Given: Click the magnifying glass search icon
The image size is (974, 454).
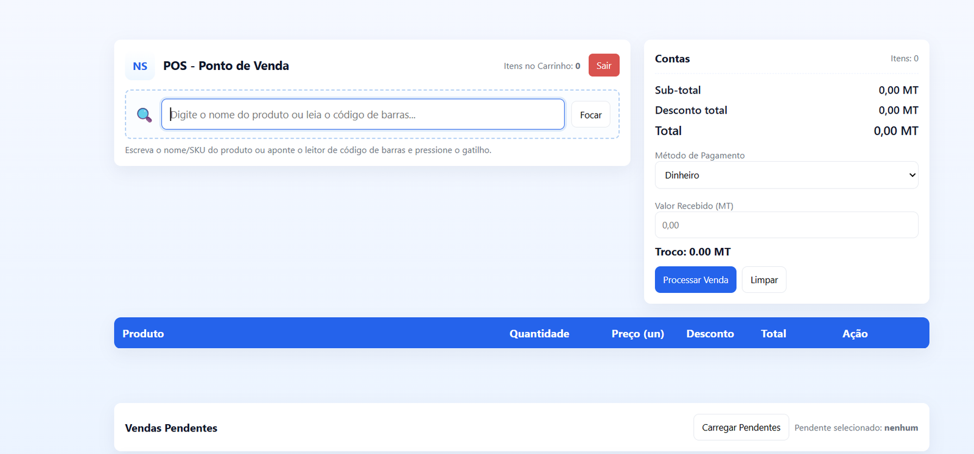Looking at the screenshot, I should tap(144, 115).
